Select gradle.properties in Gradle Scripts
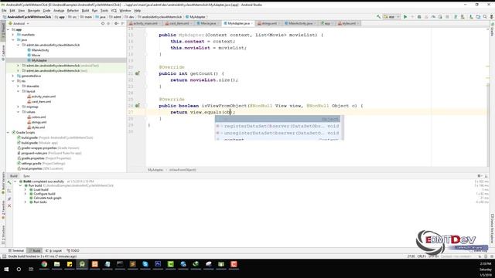Screen dimensions: 495x278 tap(32, 158)
